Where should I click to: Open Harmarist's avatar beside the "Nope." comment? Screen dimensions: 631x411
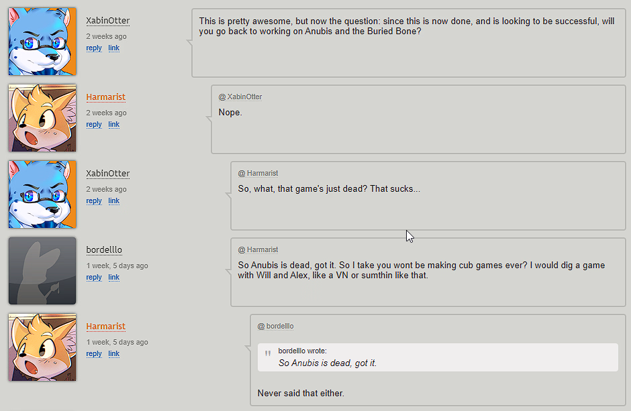[x=42, y=118]
